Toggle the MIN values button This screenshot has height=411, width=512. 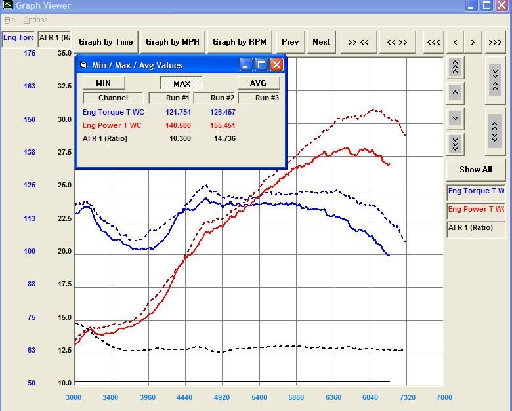tap(103, 83)
